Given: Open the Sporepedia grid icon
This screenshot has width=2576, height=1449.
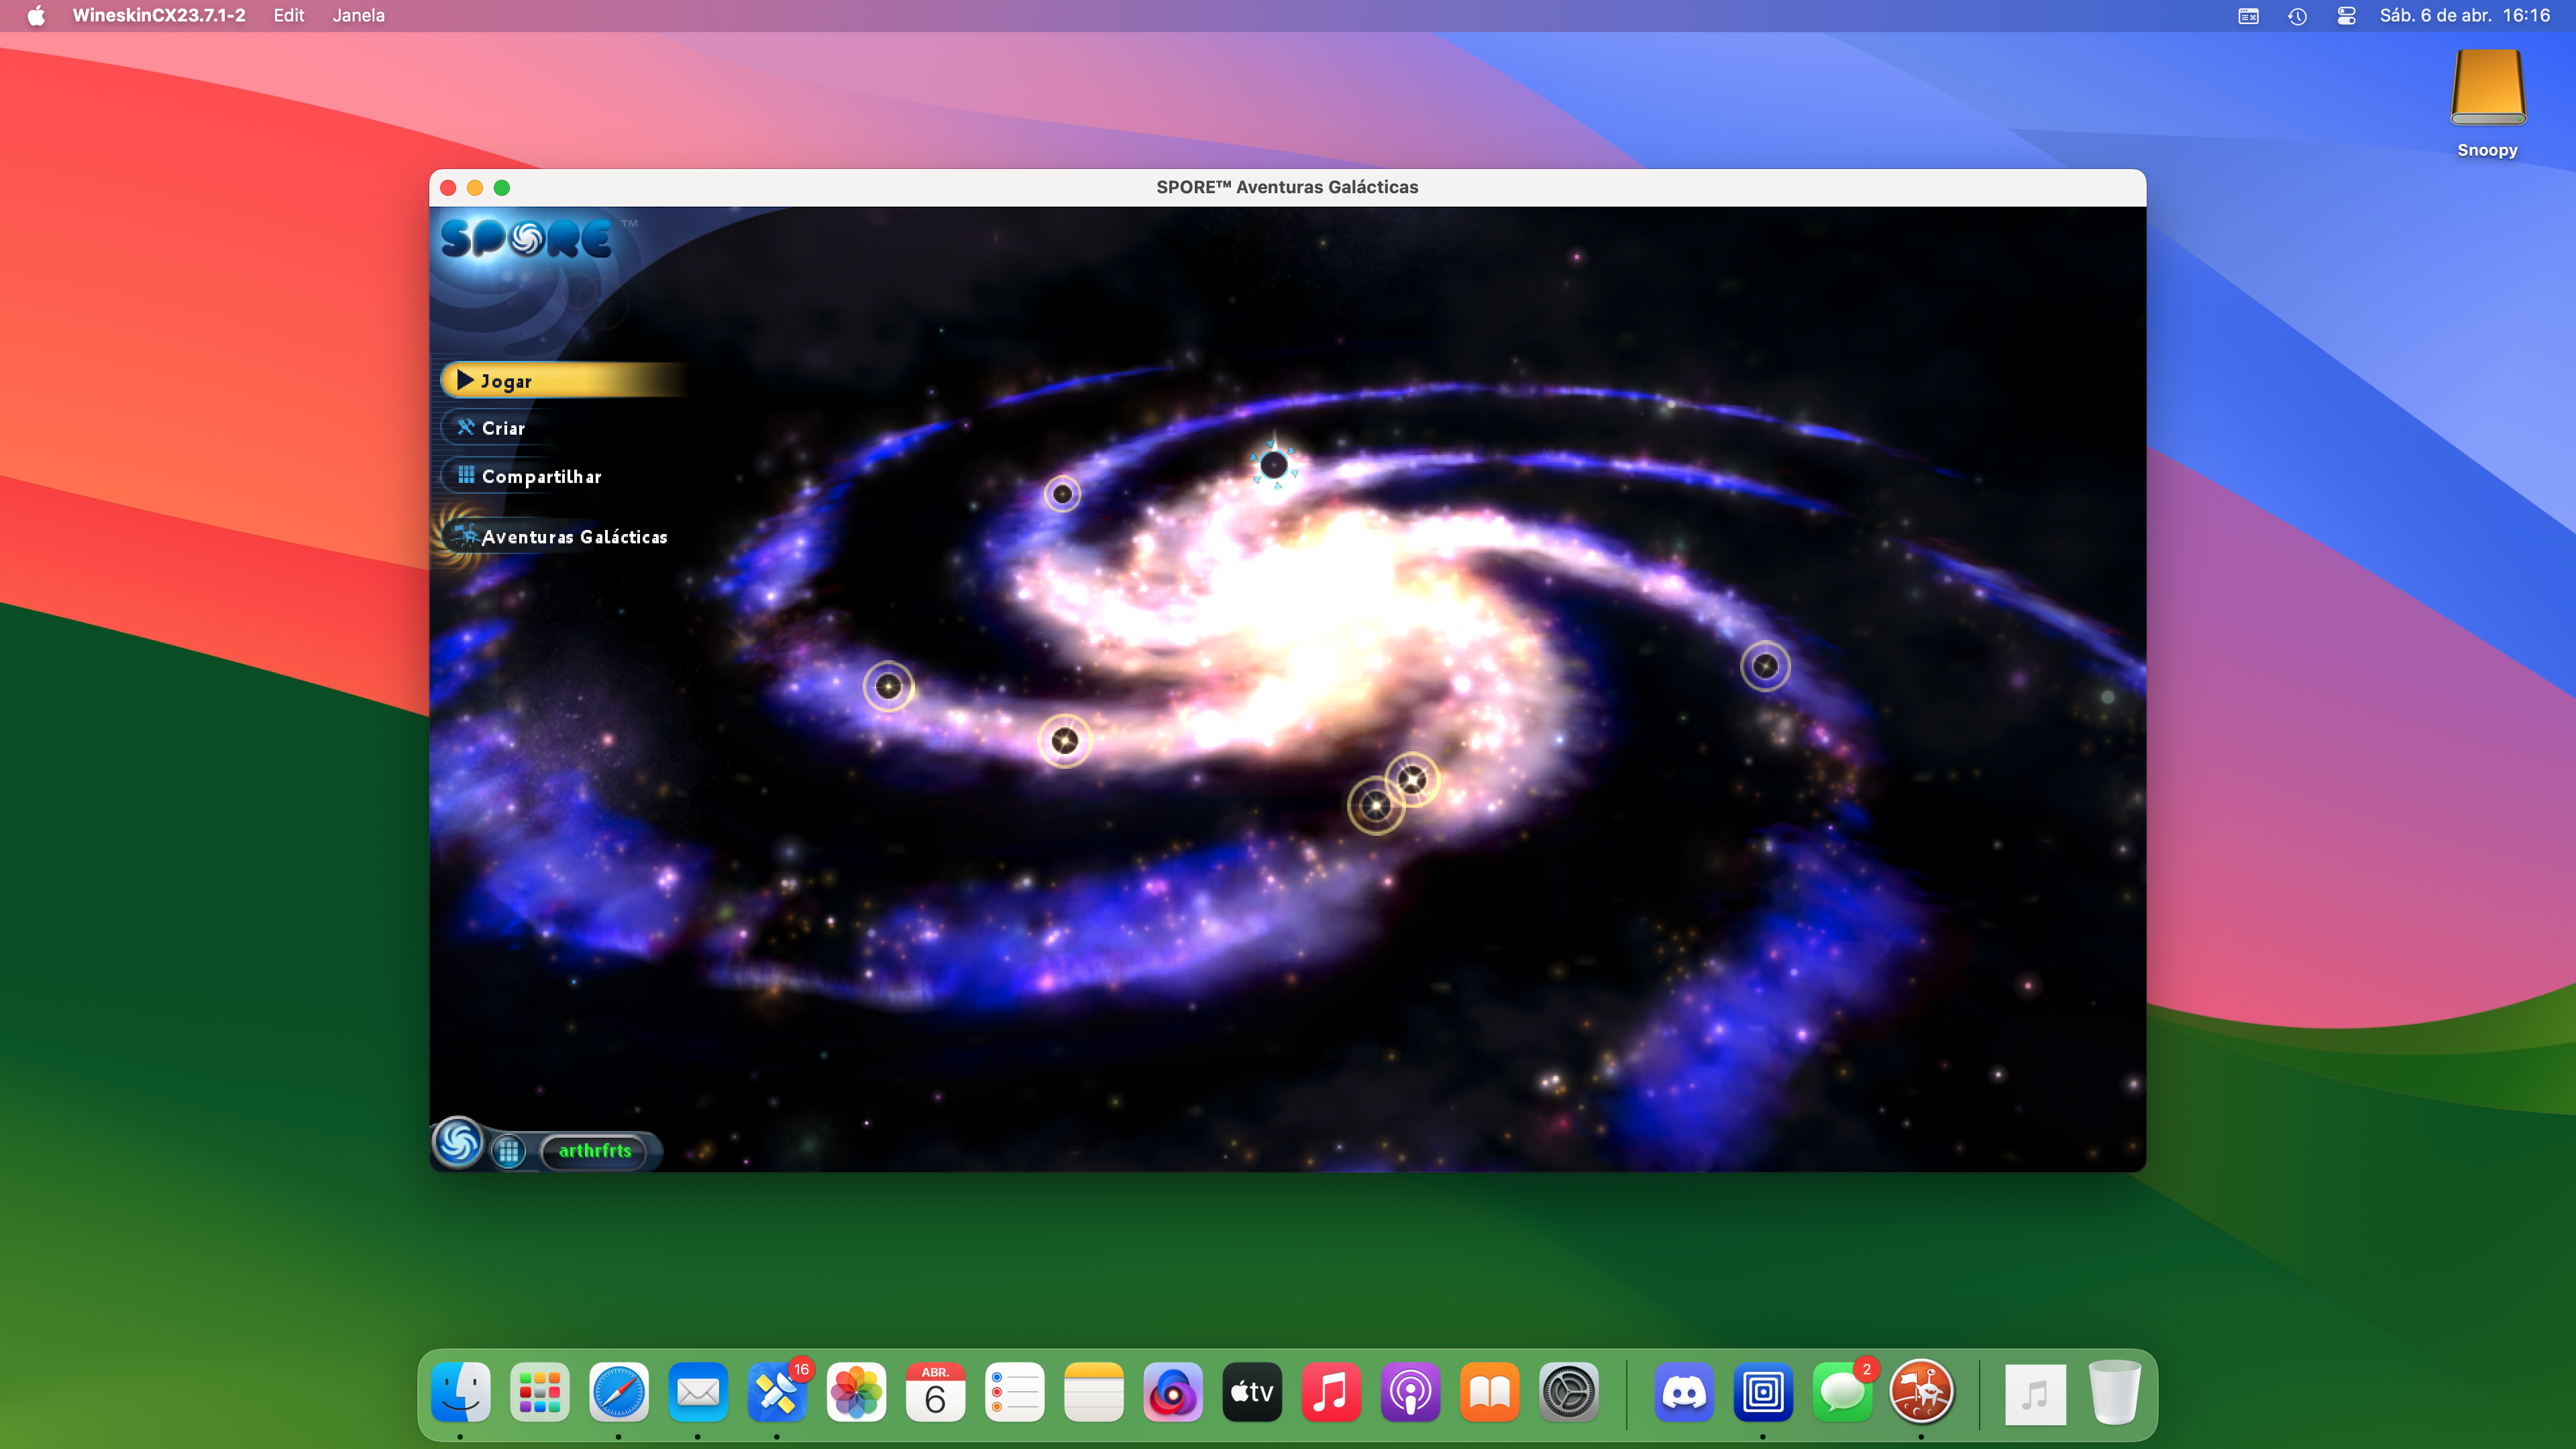Looking at the screenshot, I should click(509, 1151).
